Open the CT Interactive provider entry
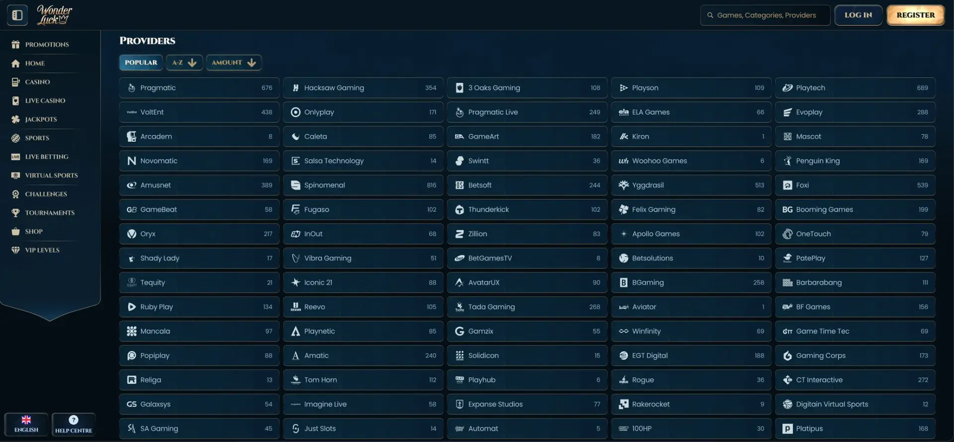This screenshot has height=442, width=954. pyautogui.click(x=855, y=380)
